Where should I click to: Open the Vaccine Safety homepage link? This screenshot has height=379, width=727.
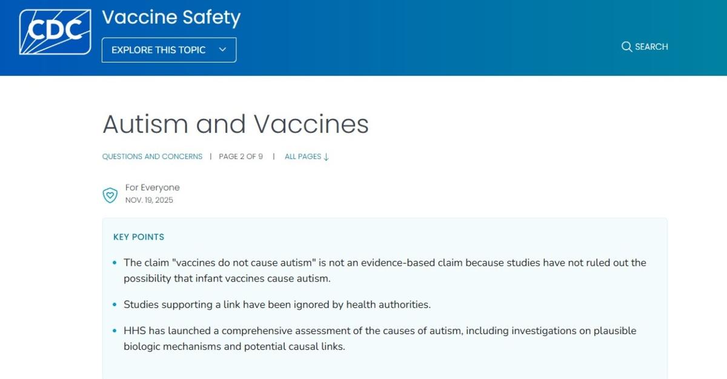point(171,18)
